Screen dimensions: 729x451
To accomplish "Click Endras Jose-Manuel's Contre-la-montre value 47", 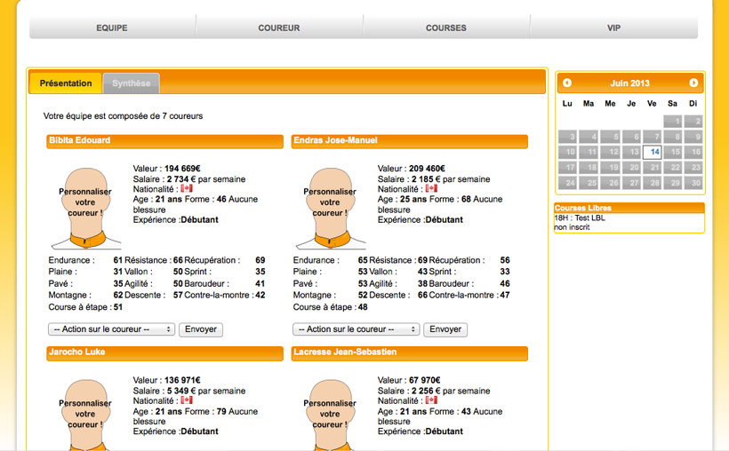I will (505, 295).
